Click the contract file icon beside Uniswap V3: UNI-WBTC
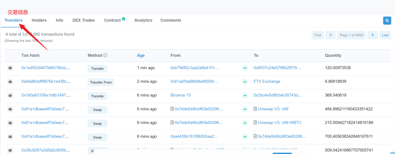The image size is (395, 154). click(255, 123)
